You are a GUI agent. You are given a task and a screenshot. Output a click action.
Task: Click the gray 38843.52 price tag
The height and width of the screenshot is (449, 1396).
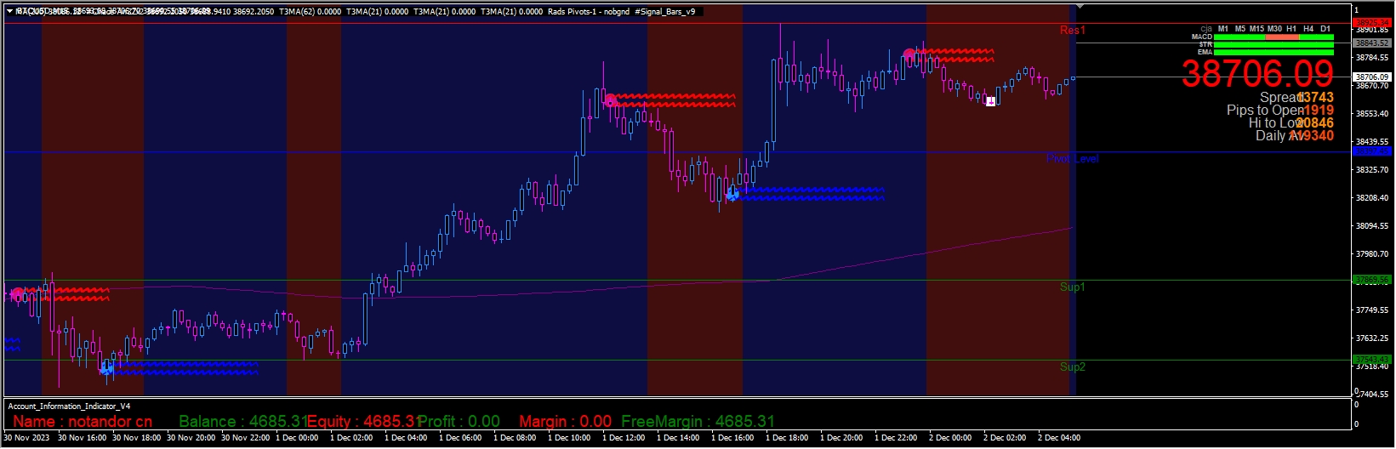pos(1372,43)
